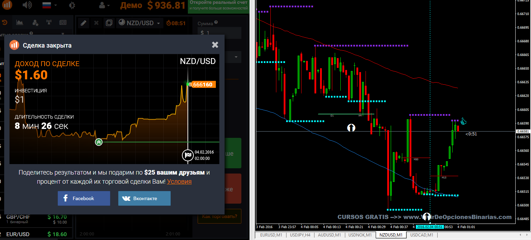531x240 pixels.
Task: Click the thumbs-up icon on the MT4 chart
Action: [x=463, y=121]
